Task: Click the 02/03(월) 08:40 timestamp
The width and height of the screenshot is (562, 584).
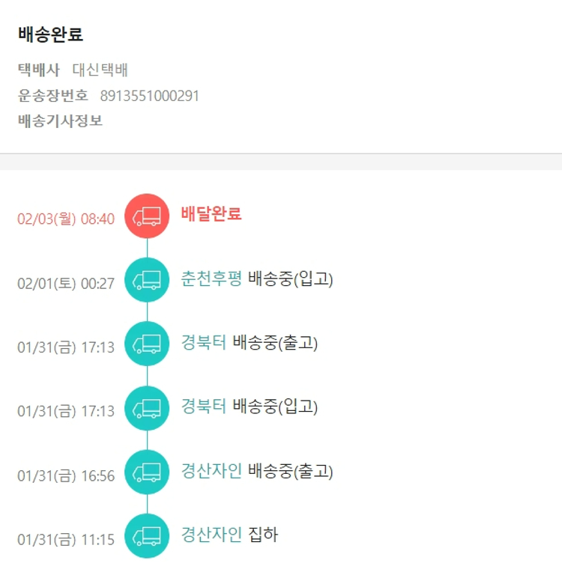Action: click(x=66, y=219)
